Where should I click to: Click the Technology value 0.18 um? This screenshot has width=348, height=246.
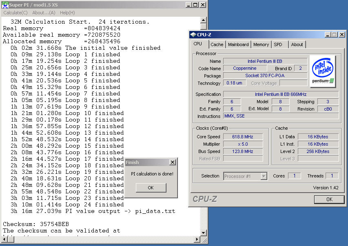click(234, 83)
